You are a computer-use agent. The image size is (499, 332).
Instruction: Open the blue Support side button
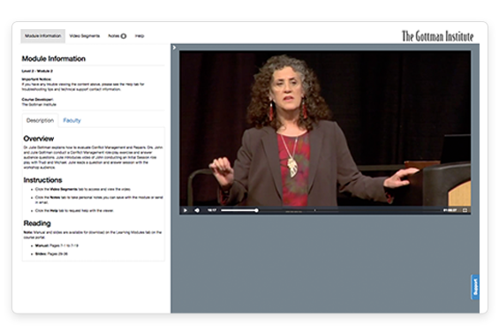[x=475, y=287]
